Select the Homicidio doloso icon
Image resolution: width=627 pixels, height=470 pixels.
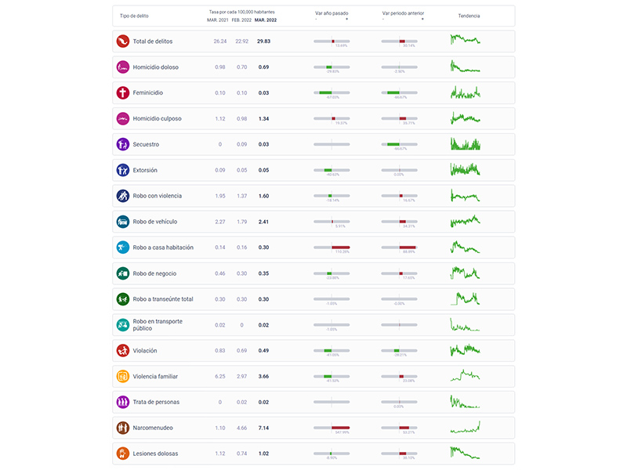click(x=123, y=67)
